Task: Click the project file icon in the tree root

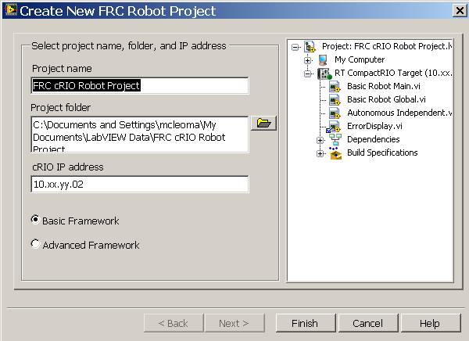Action: [310, 47]
